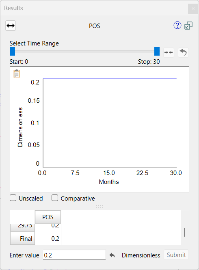Reset time range with the undo arrow
Image resolution: width=199 pixels, height=270 pixels.
click(x=183, y=52)
